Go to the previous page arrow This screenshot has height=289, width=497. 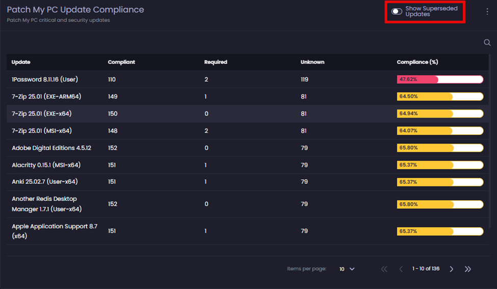pos(401,269)
